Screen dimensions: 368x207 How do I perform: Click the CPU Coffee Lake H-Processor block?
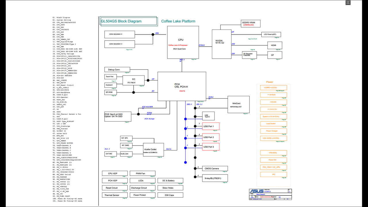coord(183,42)
